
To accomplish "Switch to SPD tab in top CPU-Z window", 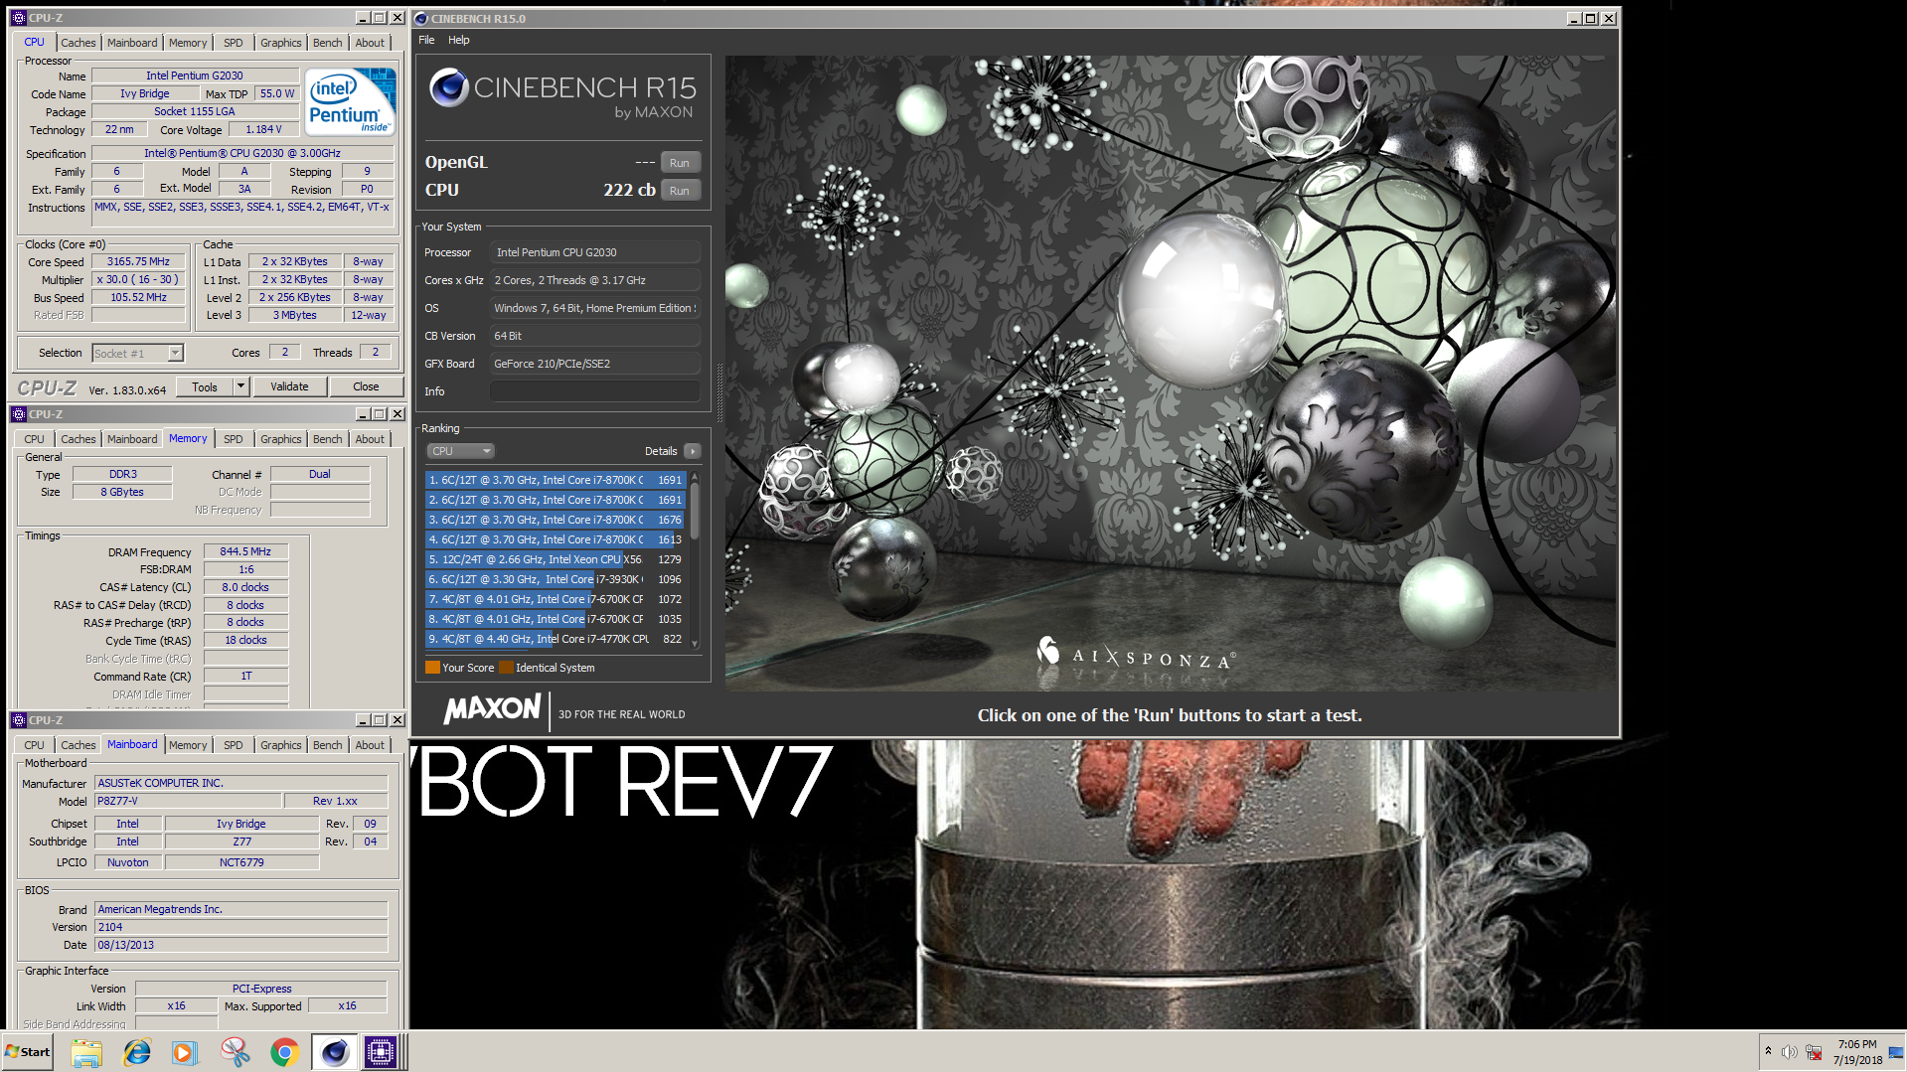I will [x=233, y=43].
